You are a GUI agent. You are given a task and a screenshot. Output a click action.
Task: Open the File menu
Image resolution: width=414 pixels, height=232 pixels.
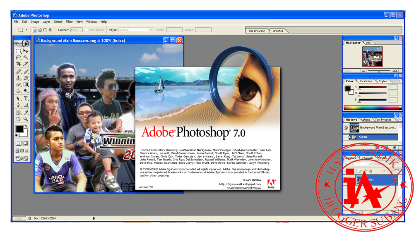(x=16, y=22)
